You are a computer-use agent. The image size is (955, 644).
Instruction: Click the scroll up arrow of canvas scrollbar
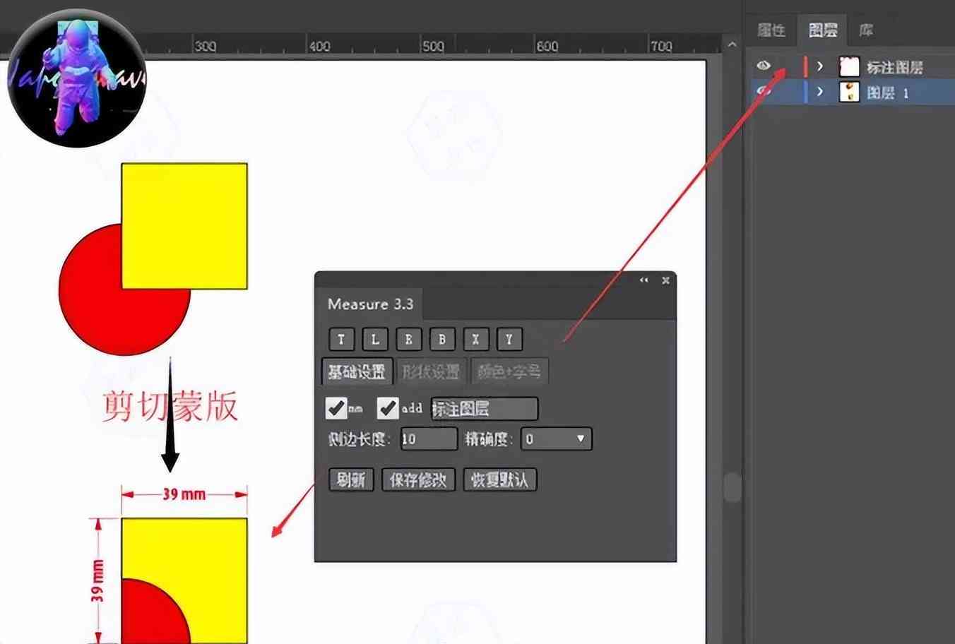[732, 44]
